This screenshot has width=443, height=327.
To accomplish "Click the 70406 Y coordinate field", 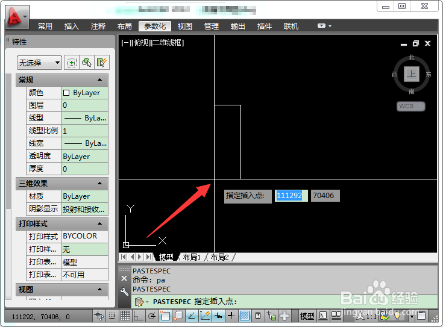I will point(325,195).
